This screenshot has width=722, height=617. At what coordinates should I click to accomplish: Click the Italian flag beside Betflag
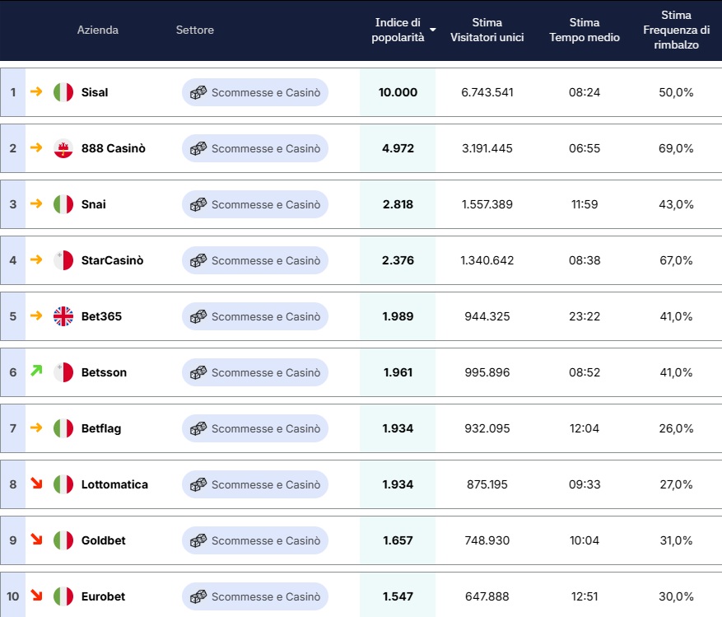point(63,428)
